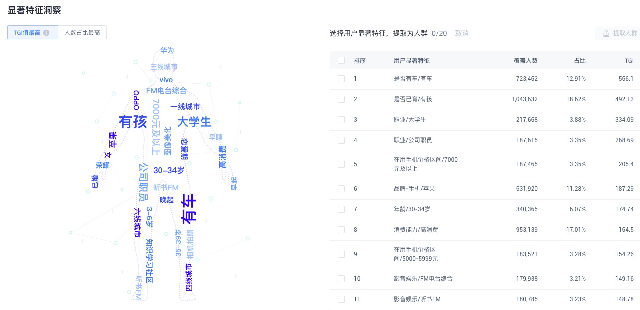Check the 是否已育/有孩 row checkbox

click(341, 99)
